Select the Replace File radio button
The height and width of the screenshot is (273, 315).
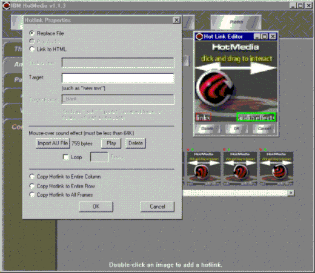[x=32, y=33]
